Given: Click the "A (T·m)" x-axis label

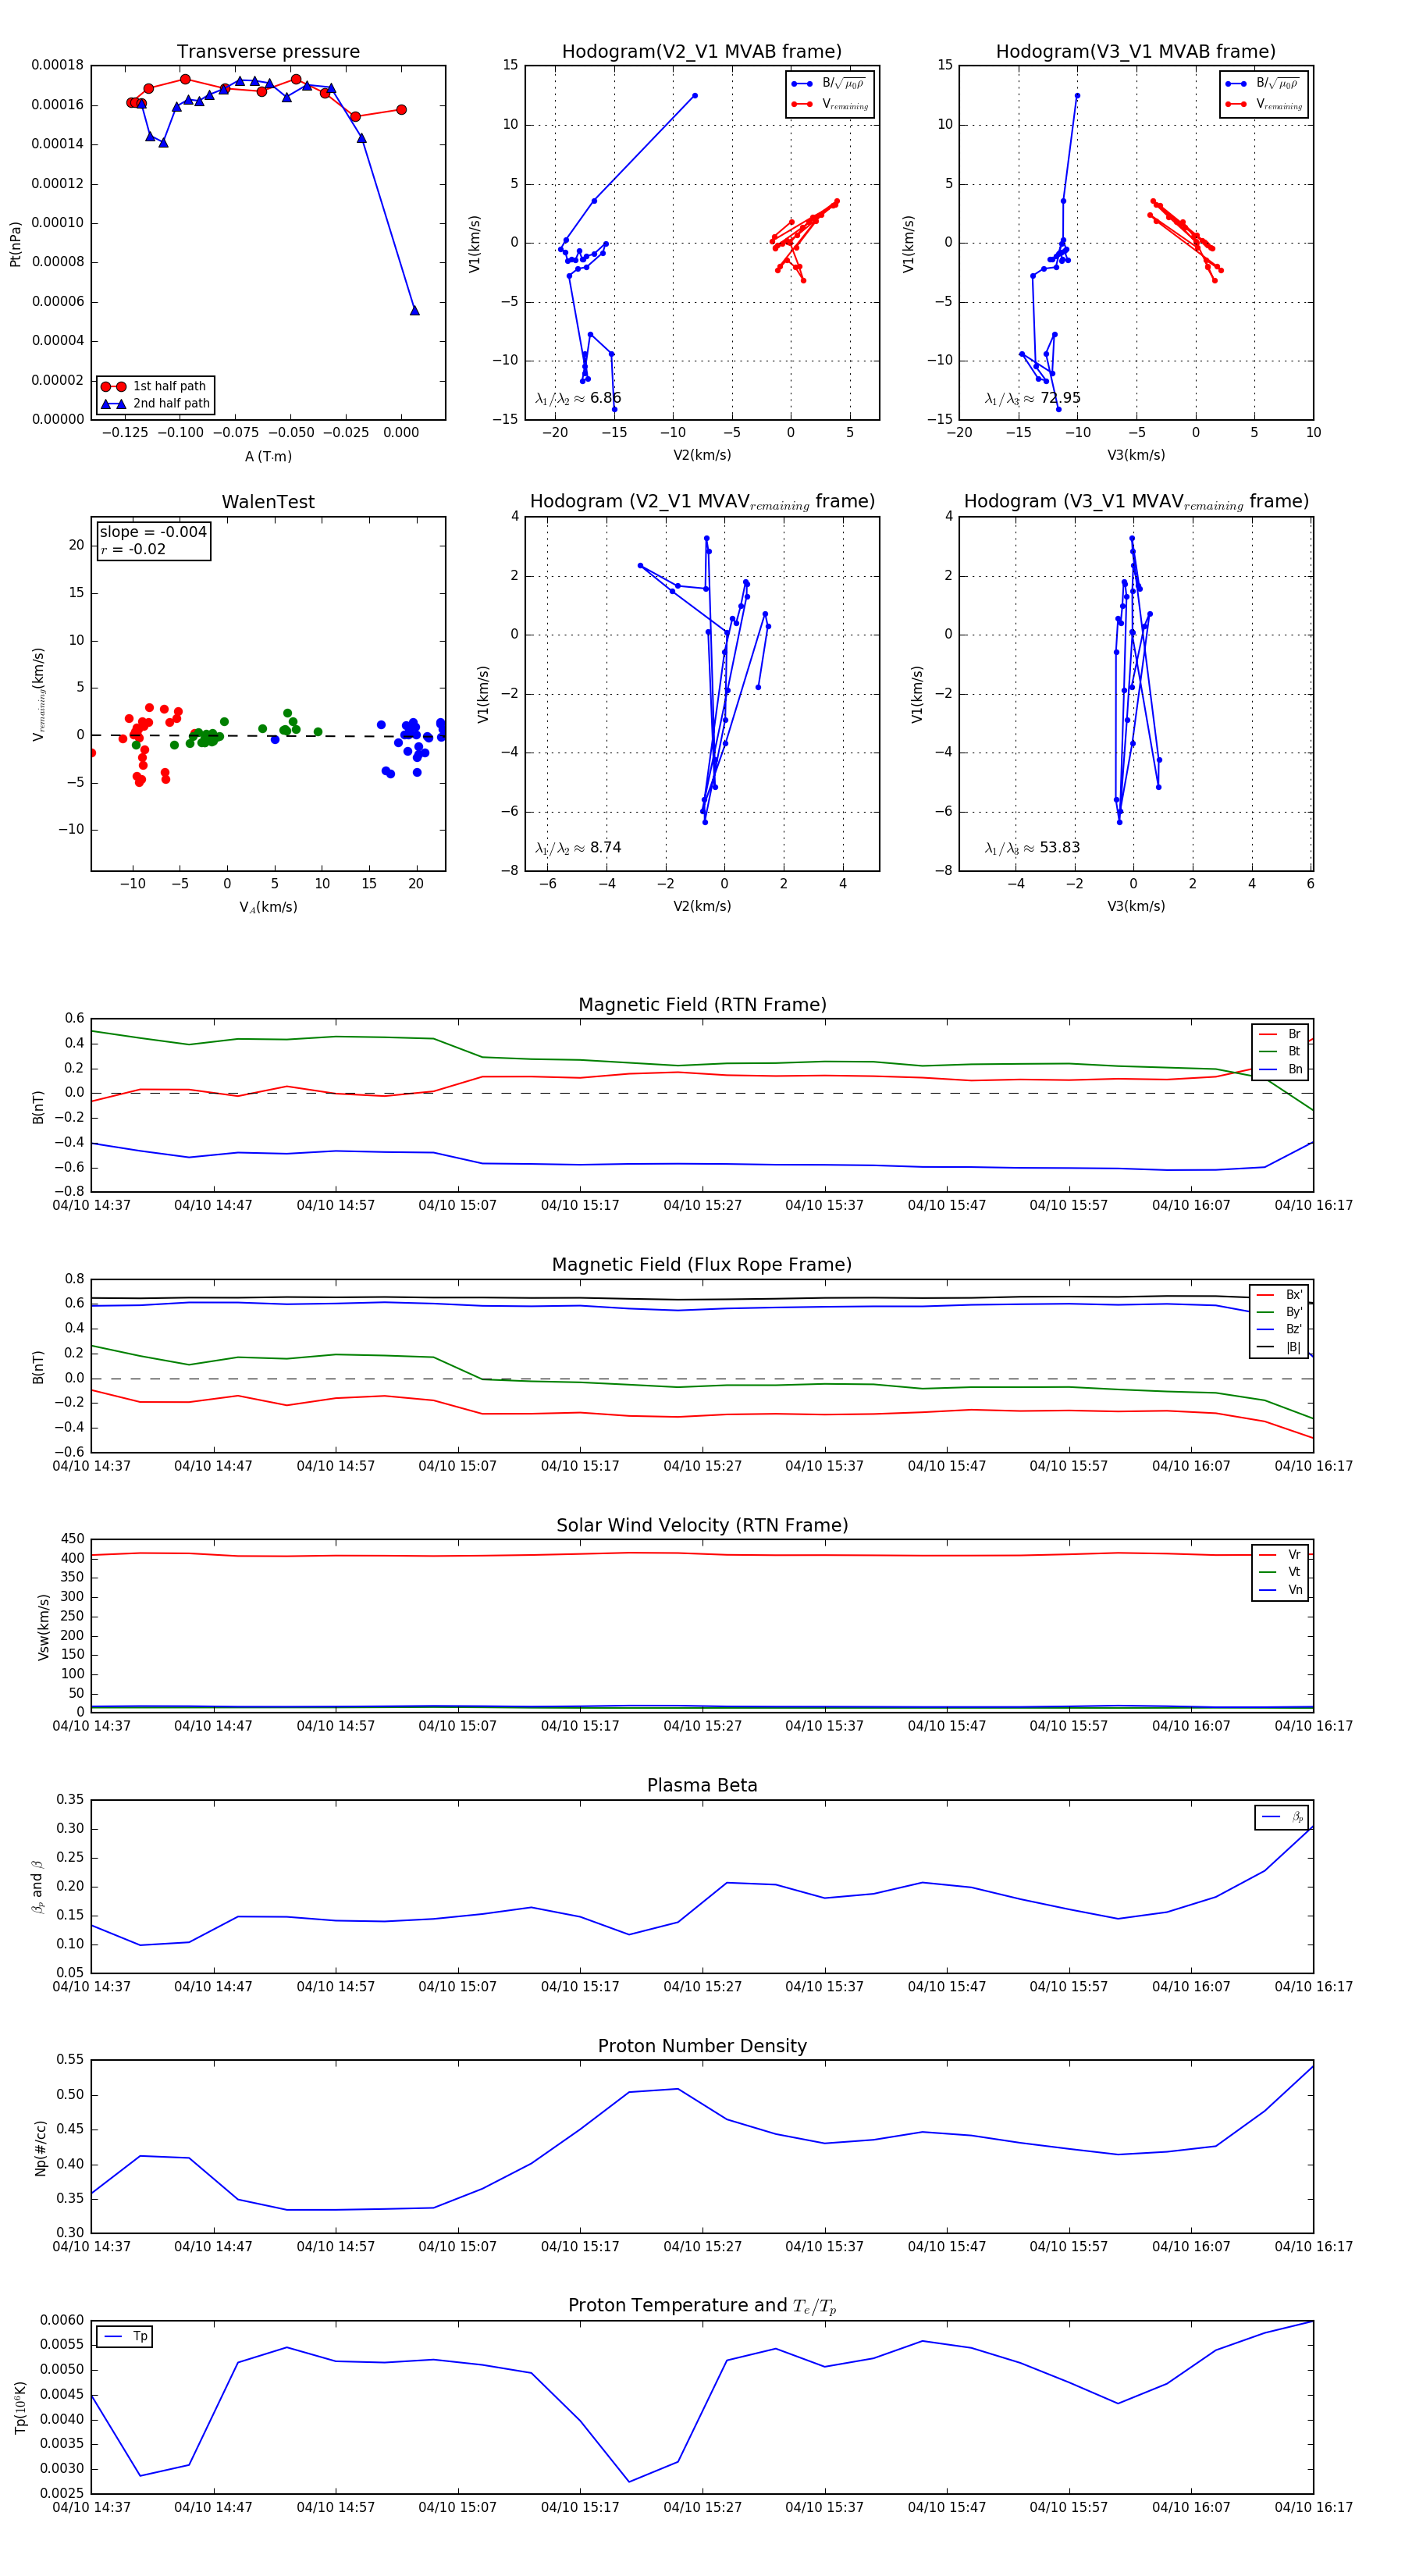Looking at the screenshot, I should 268,457.
